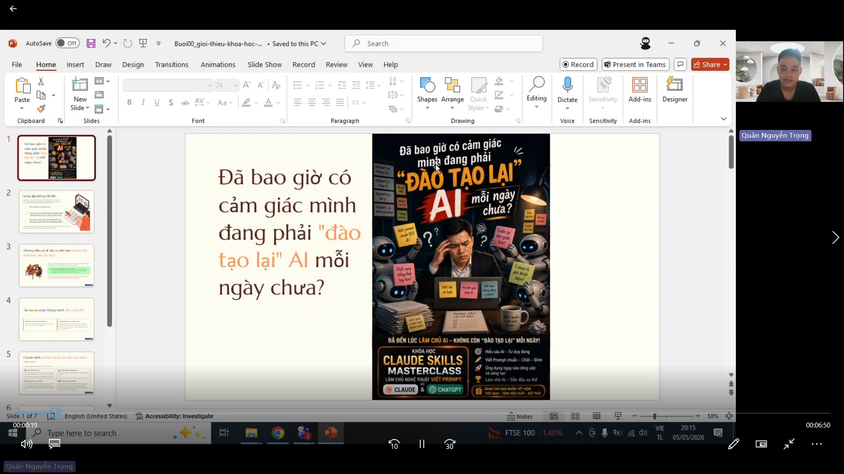The image size is (844, 474).
Task: Open the Animations tab
Action: tap(218, 65)
